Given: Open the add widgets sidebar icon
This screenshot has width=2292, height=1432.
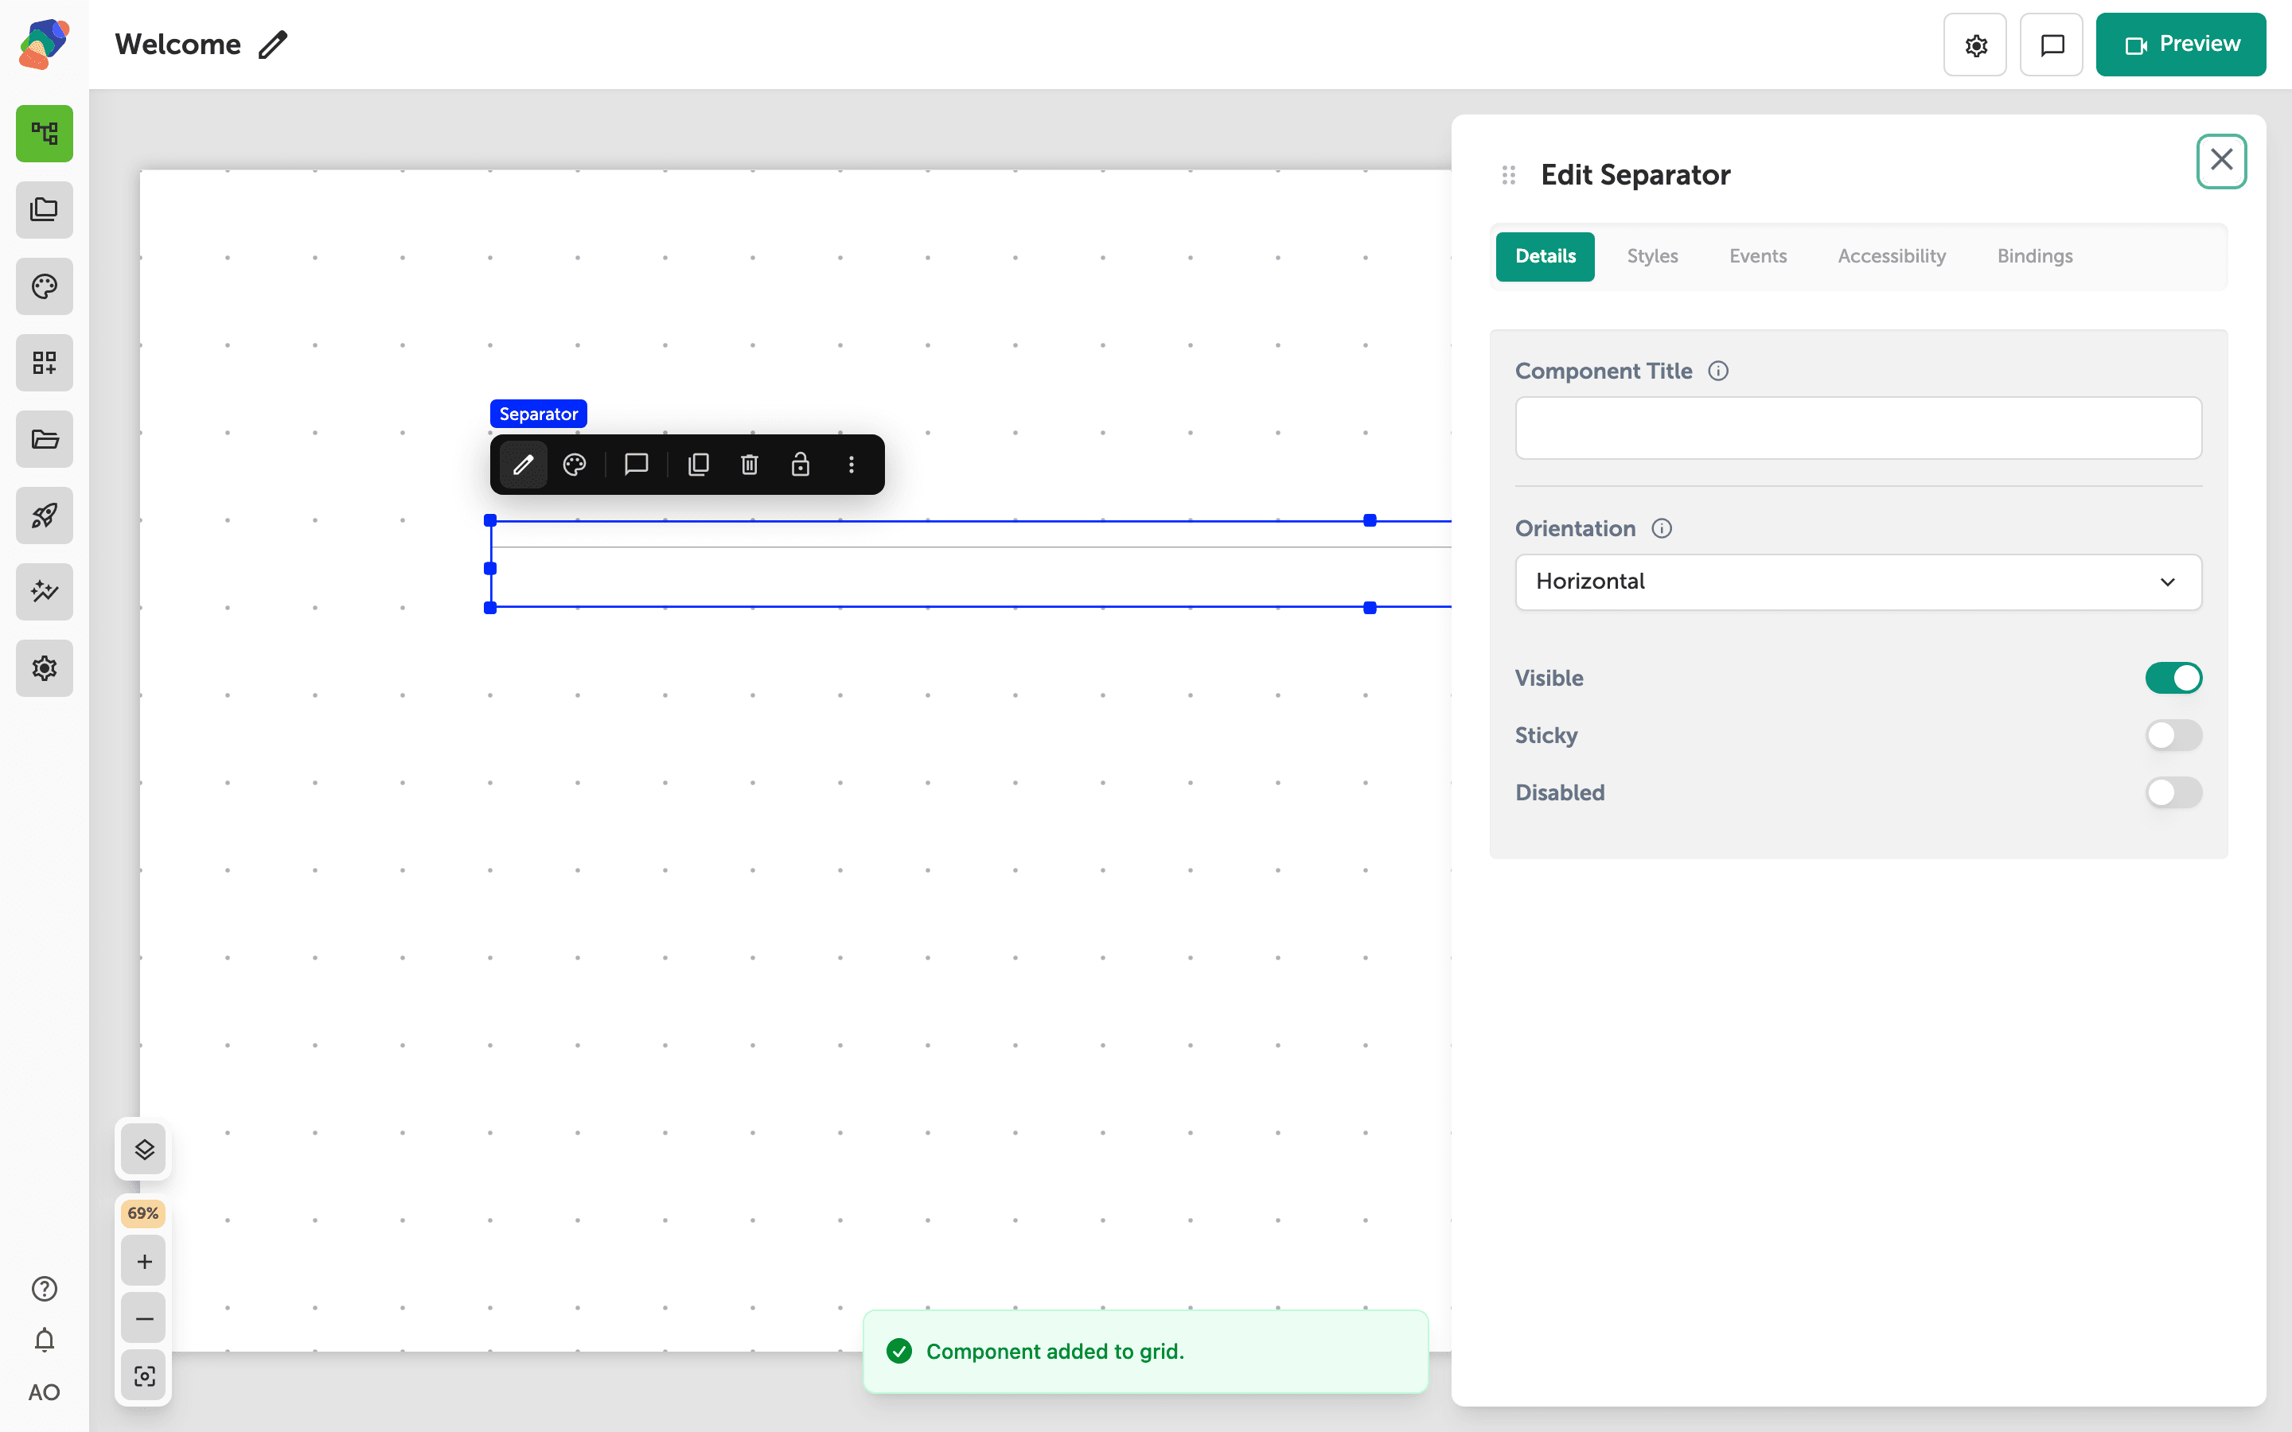Looking at the screenshot, I should pos(45,363).
